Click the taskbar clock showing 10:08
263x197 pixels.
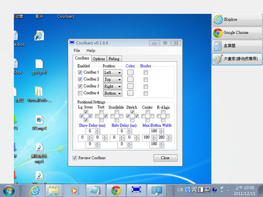[245, 190]
